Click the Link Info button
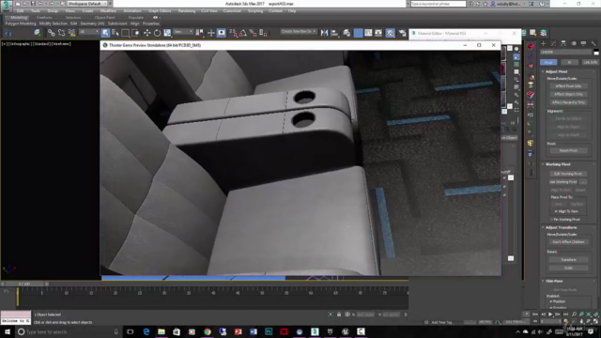Viewport: 601px width, 338px height. (590, 62)
